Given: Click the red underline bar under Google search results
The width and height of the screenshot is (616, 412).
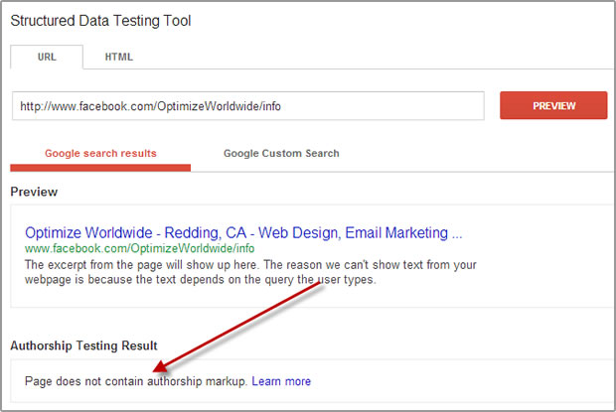Looking at the screenshot, I should click(100, 168).
